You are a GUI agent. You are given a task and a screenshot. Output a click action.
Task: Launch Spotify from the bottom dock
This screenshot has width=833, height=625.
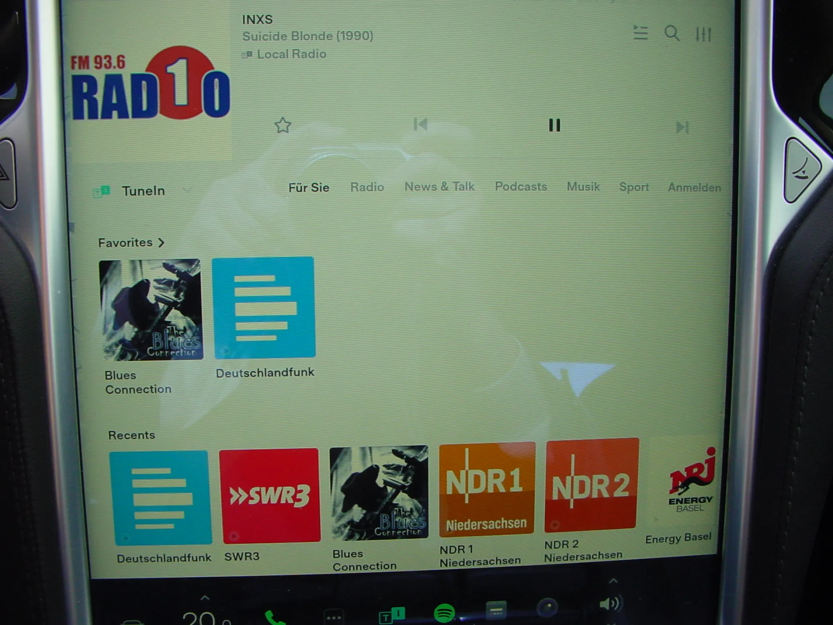click(x=444, y=613)
